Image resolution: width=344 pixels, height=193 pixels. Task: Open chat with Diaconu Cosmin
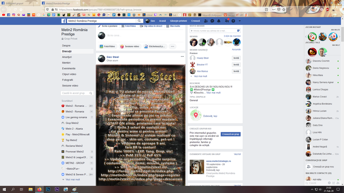[x=322, y=61]
